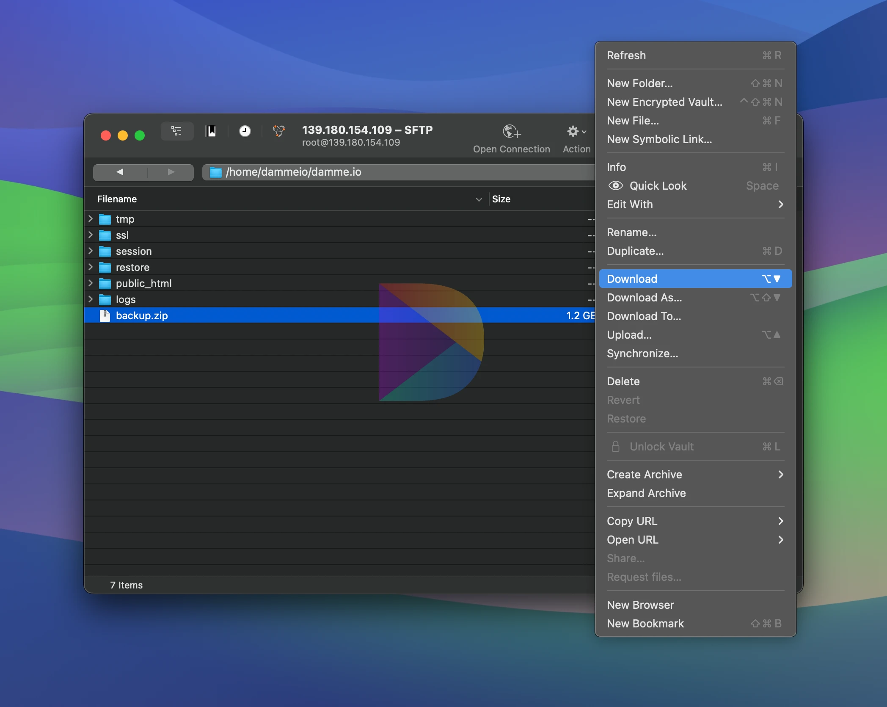This screenshot has width=887, height=707.
Task: Choose Download As… from the menu
Action: 695,297
